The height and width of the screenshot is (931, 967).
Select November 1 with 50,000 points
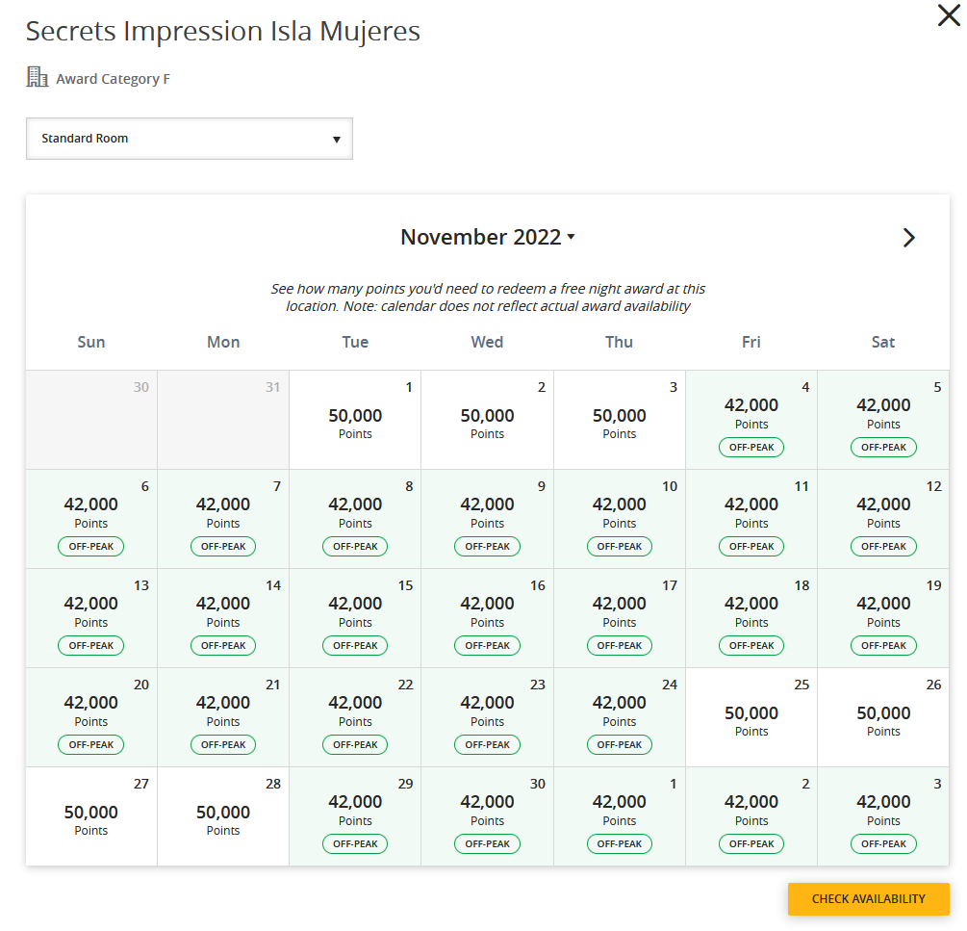click(x=355, y=420)
